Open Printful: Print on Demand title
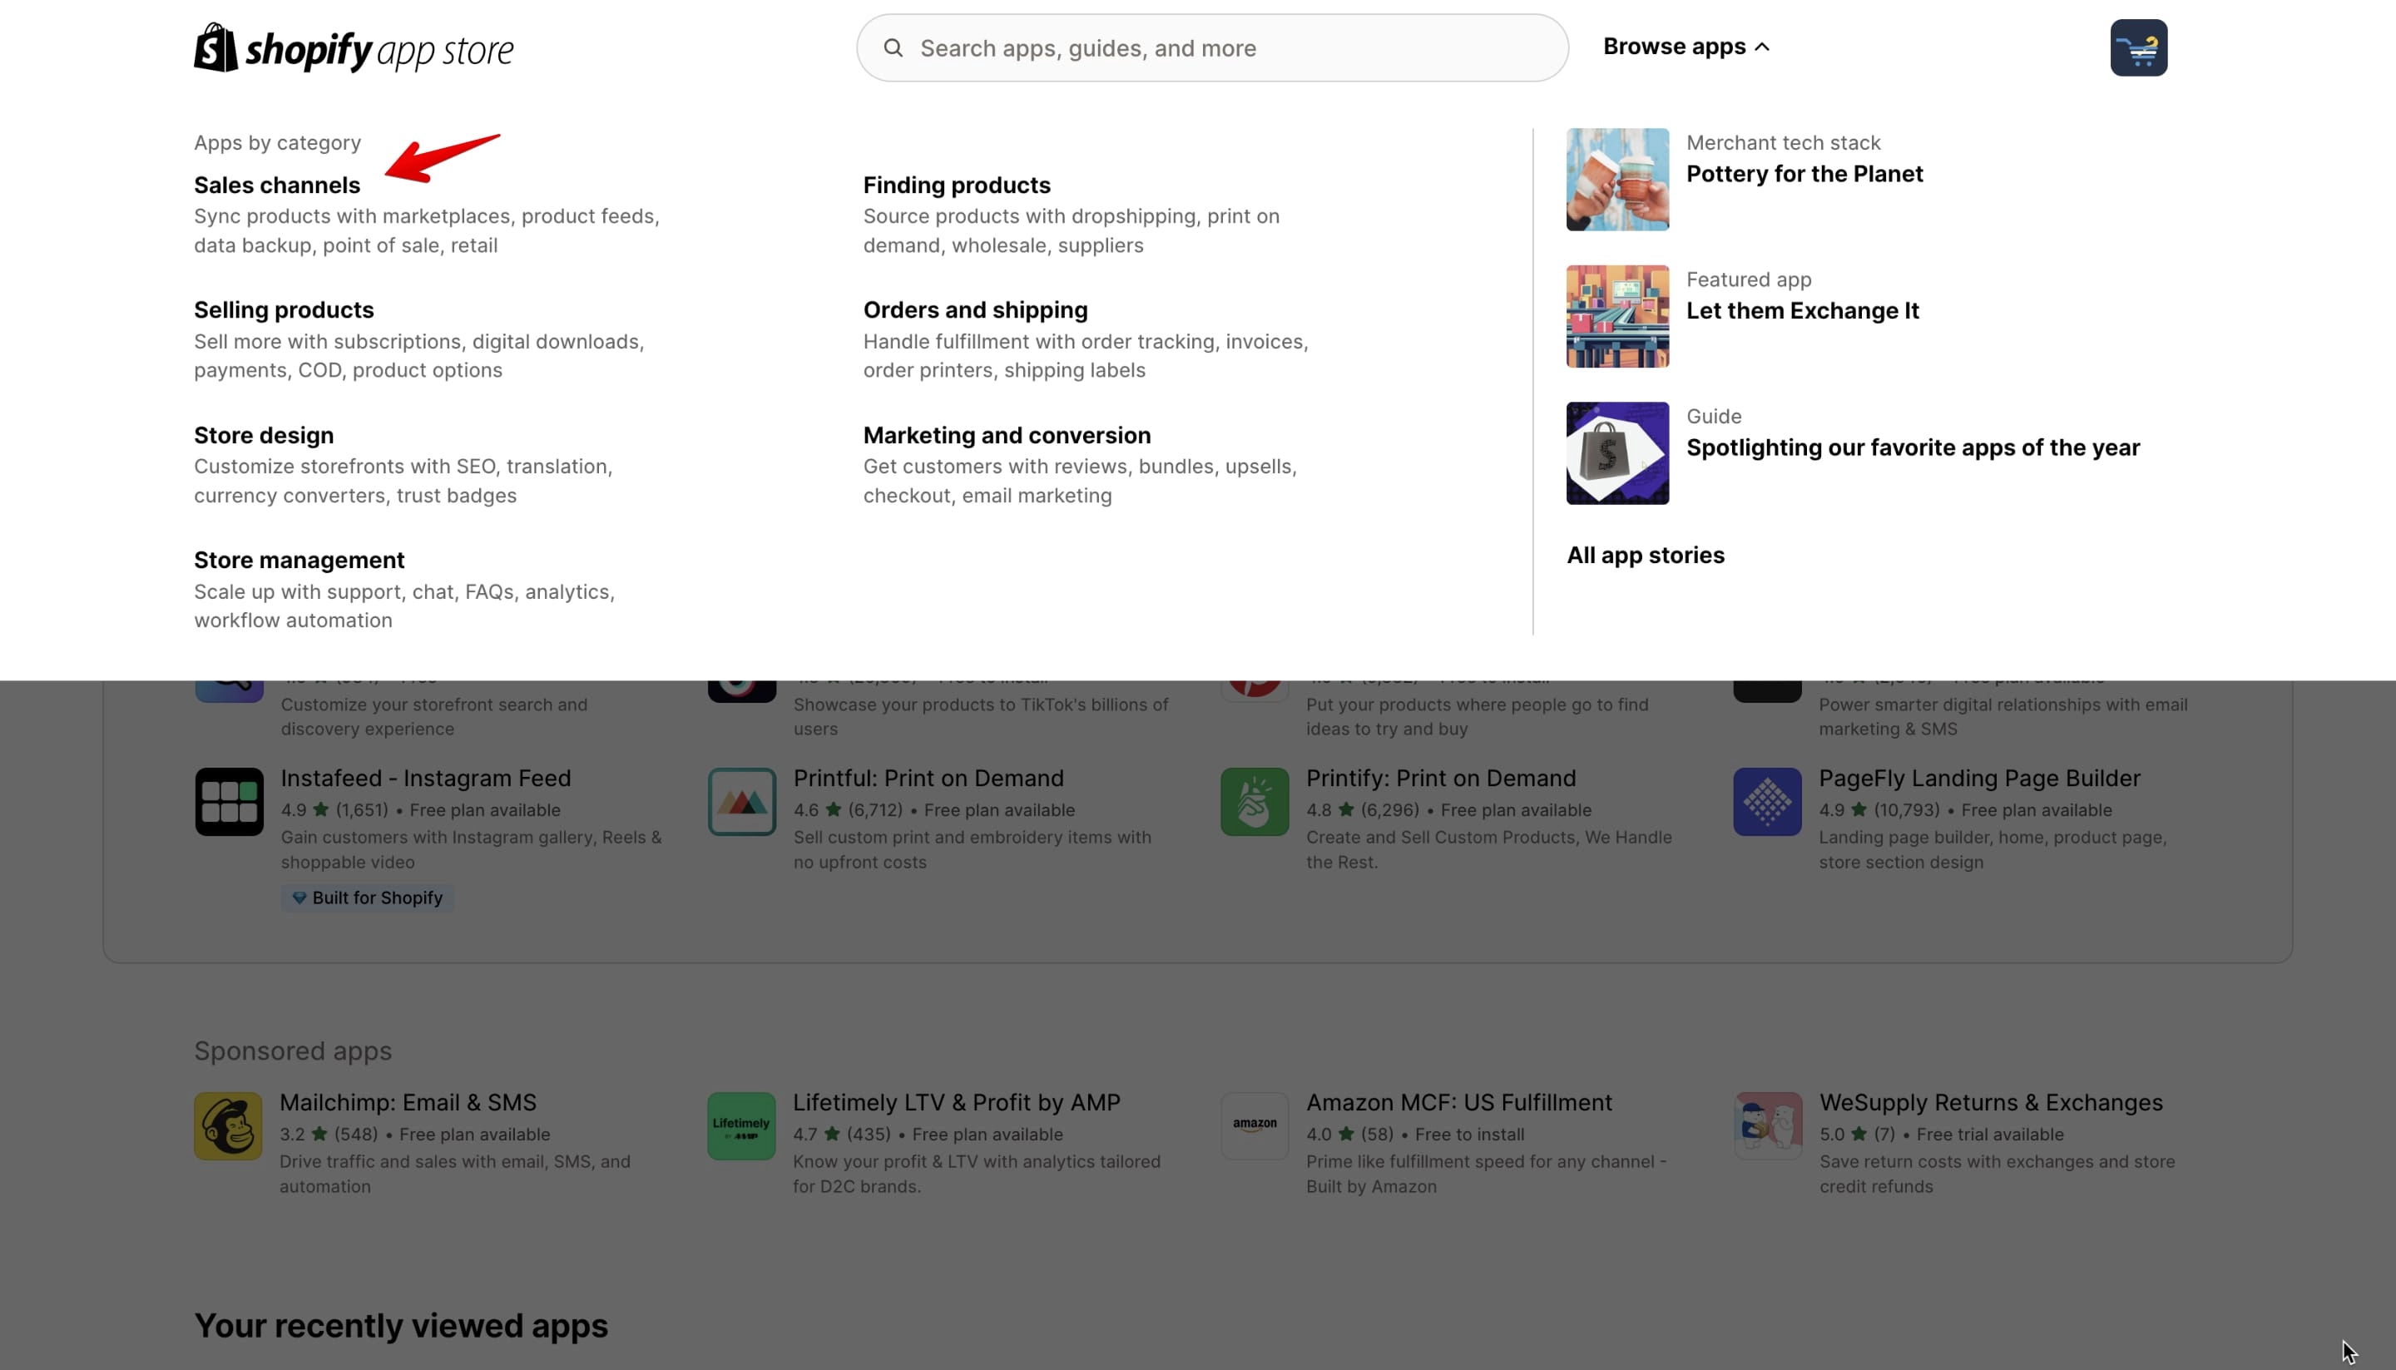This screenshot has width=2396, height=1370. pos(928,778)
